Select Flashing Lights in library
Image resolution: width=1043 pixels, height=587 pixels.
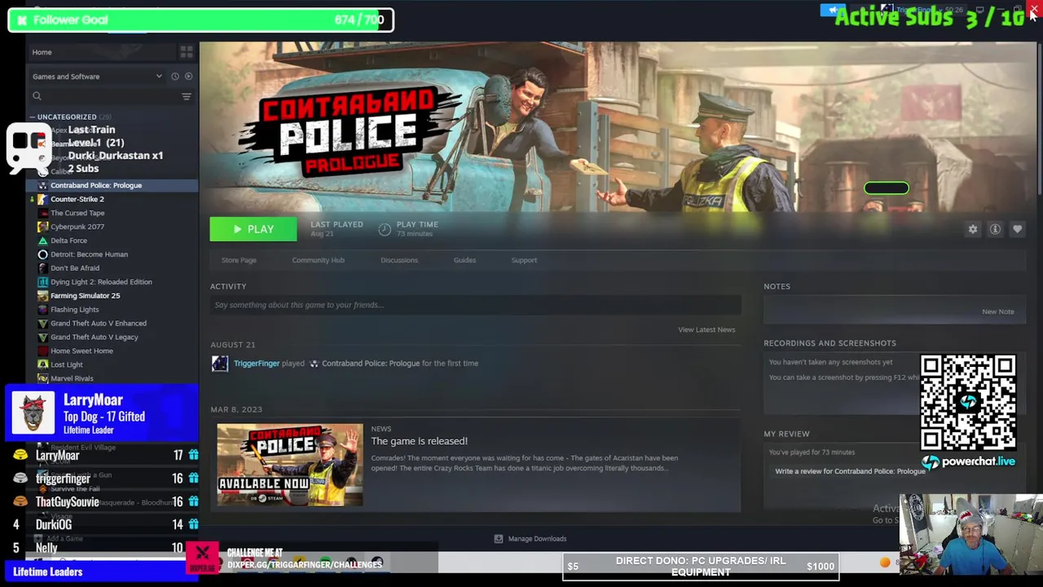pos(74,310)
